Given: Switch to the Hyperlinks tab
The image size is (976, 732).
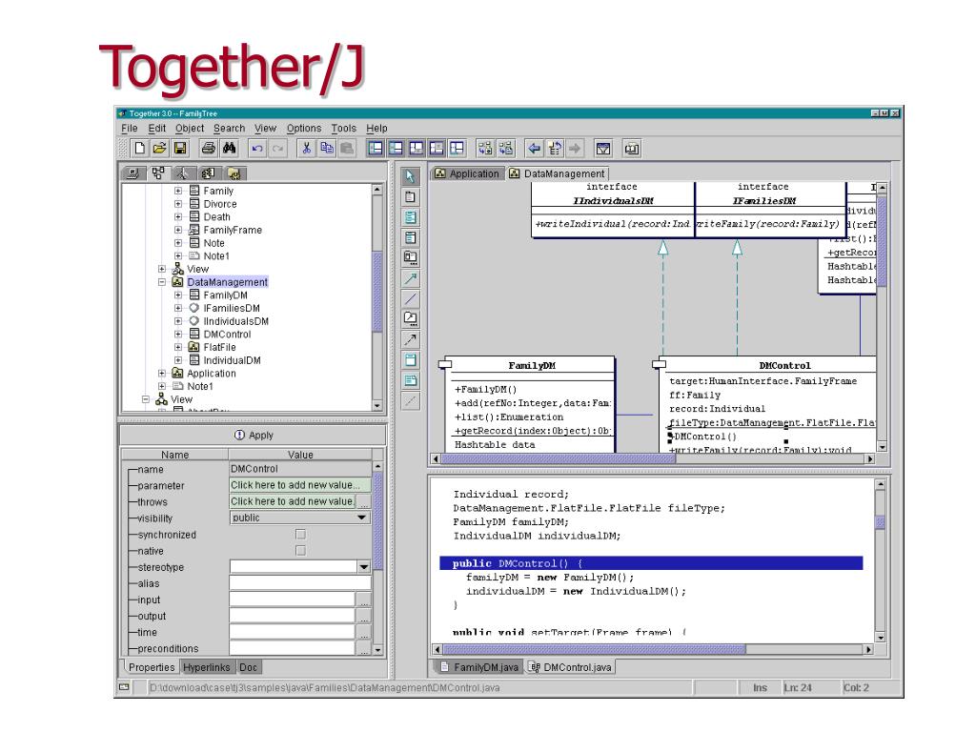Looking at the screenshot, I should pos(207,667).
